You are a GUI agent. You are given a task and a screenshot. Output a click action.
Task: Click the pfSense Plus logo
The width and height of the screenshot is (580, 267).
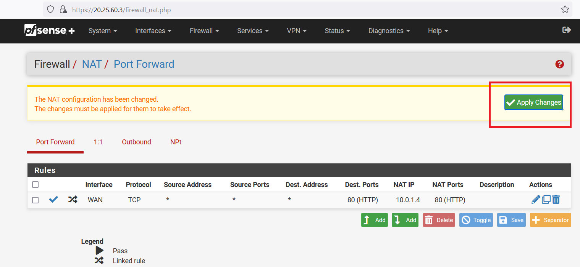(49, 30)
